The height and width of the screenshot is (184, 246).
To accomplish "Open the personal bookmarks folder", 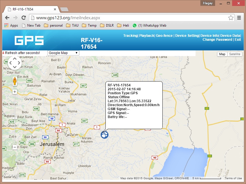I will 53,25.
